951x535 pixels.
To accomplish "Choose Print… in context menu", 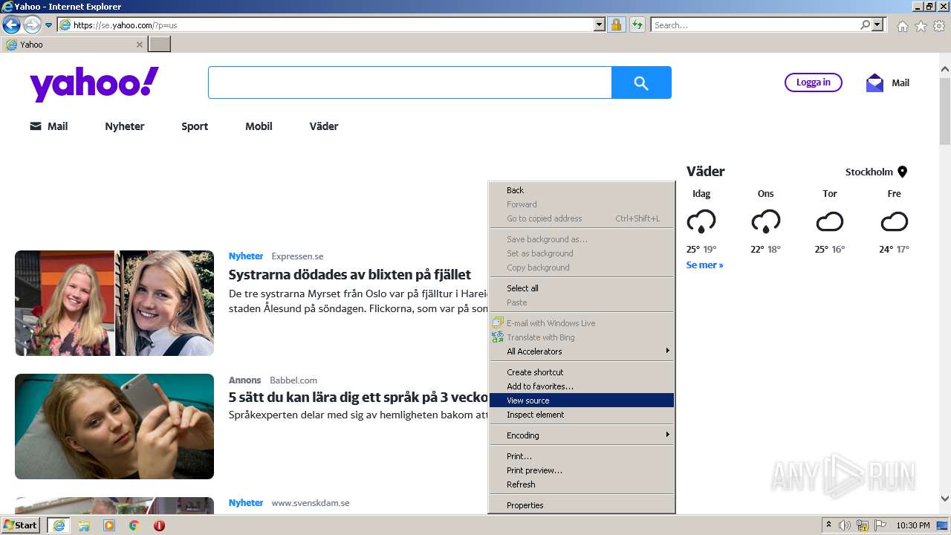I will [582, 456].
